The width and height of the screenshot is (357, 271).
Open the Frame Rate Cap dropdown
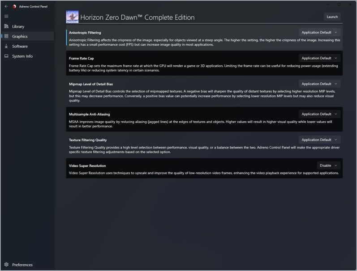coord(319,58)
